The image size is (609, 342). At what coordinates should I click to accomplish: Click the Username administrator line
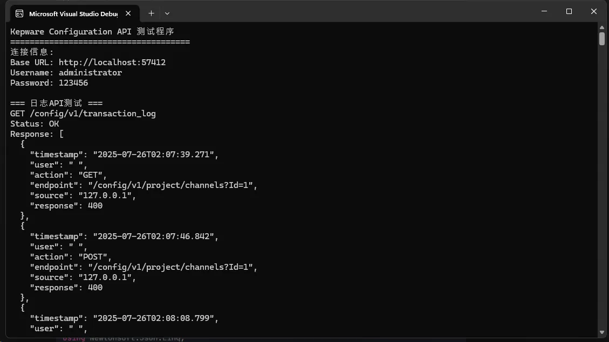click(x=66, y=73)
